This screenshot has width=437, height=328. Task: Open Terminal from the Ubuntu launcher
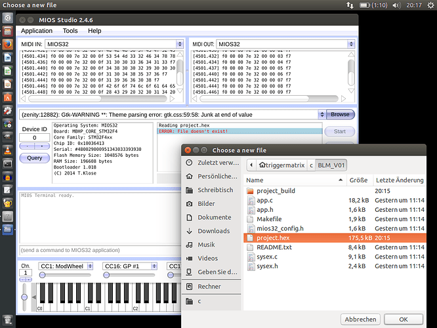tap(8, 164)
